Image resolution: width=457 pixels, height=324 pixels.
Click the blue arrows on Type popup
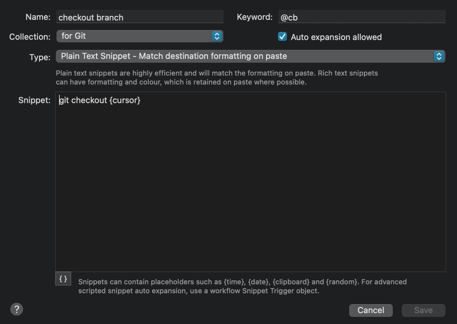tap(439, 56)
